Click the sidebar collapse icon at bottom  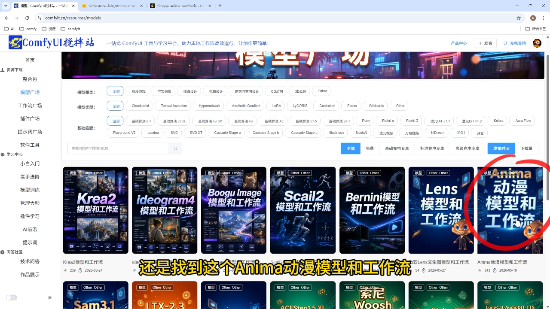50,297
